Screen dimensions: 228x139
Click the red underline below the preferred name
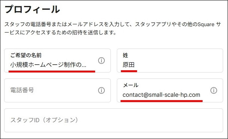(52, 71)
